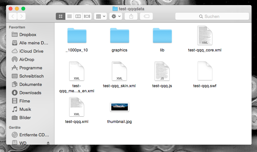Switch to column view mode

[x=78, y=16]
